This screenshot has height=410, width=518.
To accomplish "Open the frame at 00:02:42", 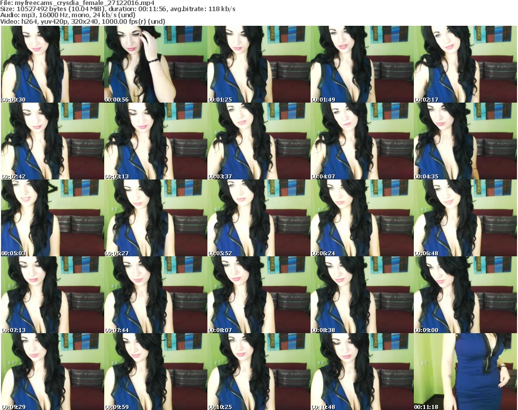I will tap(53, 141).
